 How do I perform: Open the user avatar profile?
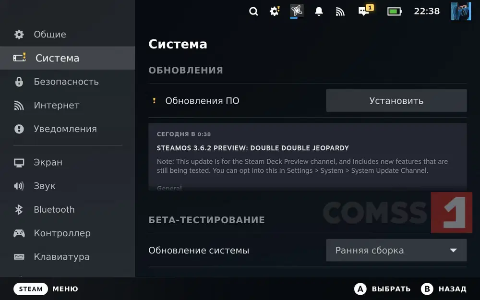pos(461,12)
